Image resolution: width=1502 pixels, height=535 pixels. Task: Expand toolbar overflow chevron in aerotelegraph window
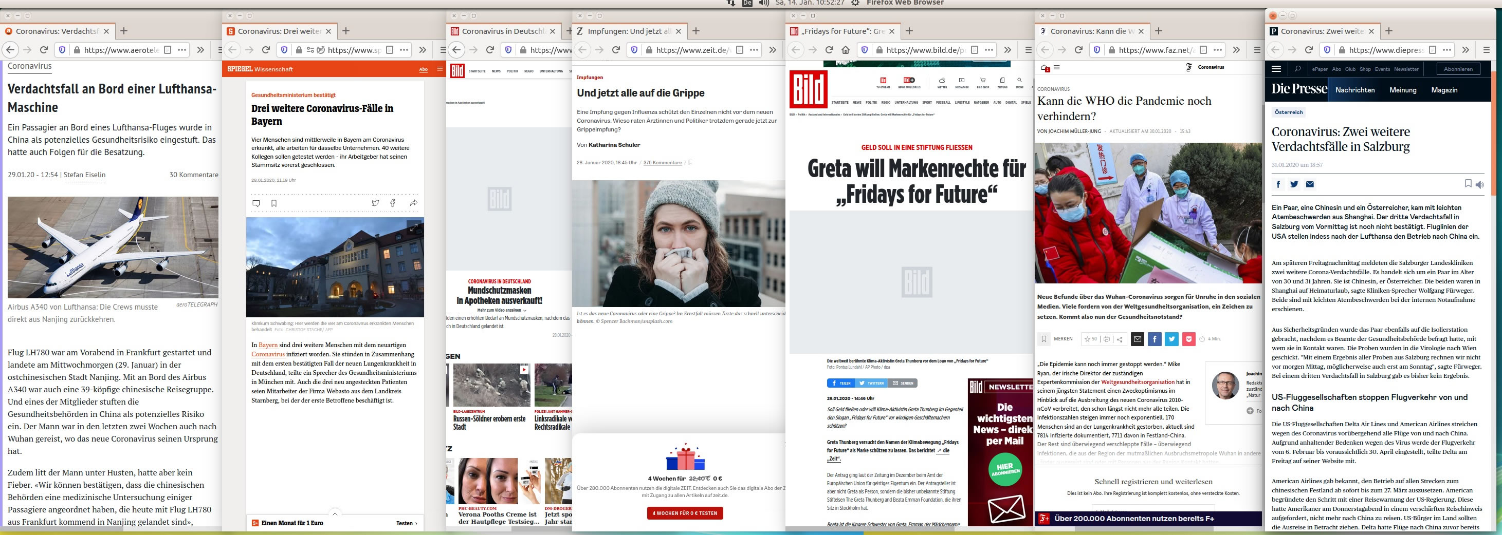[200, 50]
